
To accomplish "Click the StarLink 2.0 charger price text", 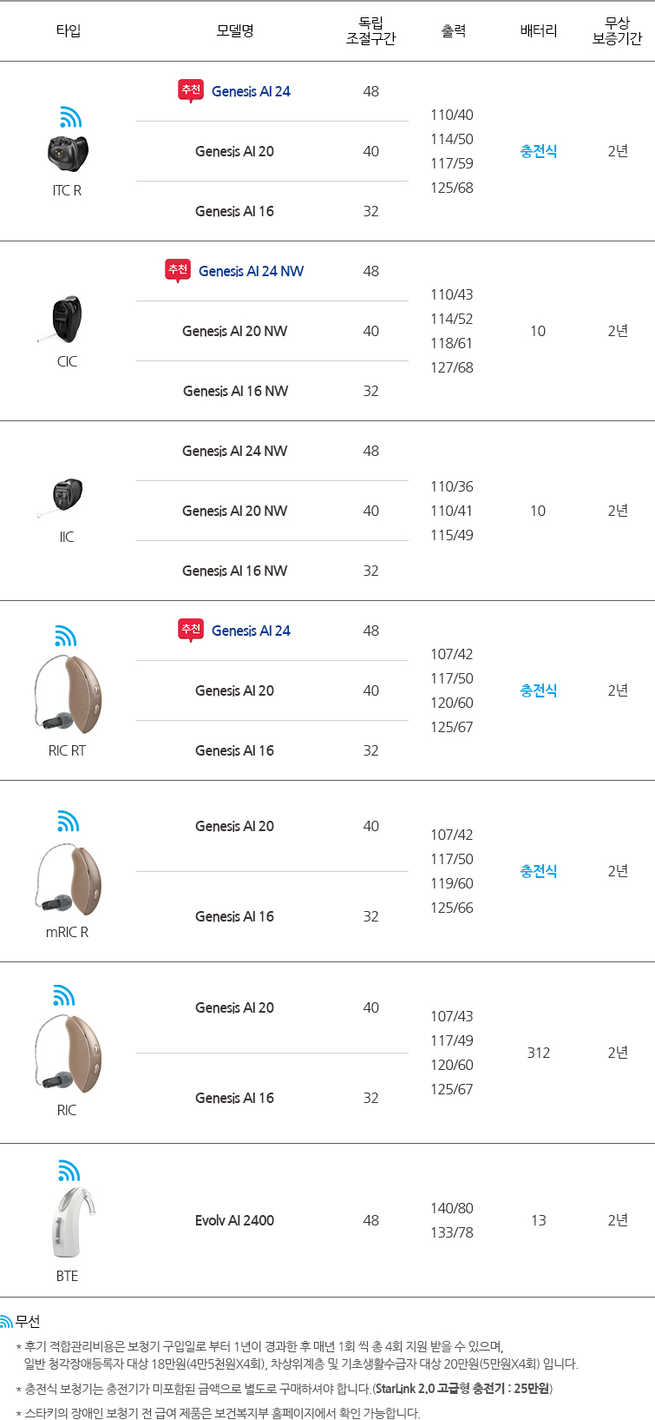I will click(x=463, y=1388).
